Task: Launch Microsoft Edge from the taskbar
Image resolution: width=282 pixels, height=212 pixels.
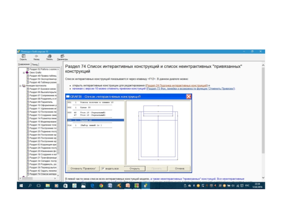Action: point(92,185)
